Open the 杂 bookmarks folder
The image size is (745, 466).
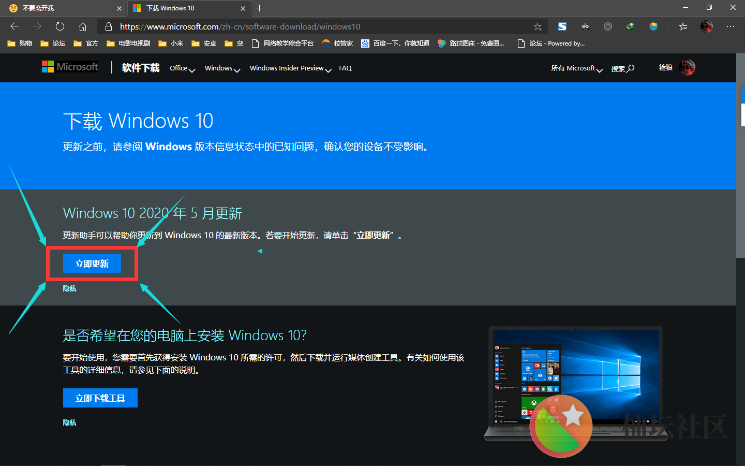234,43
